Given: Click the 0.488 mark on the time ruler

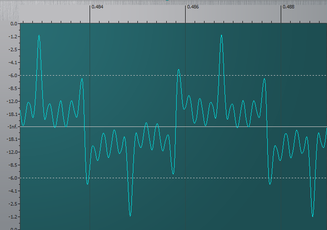Looking at the screenshot, I should pos(288,7).
